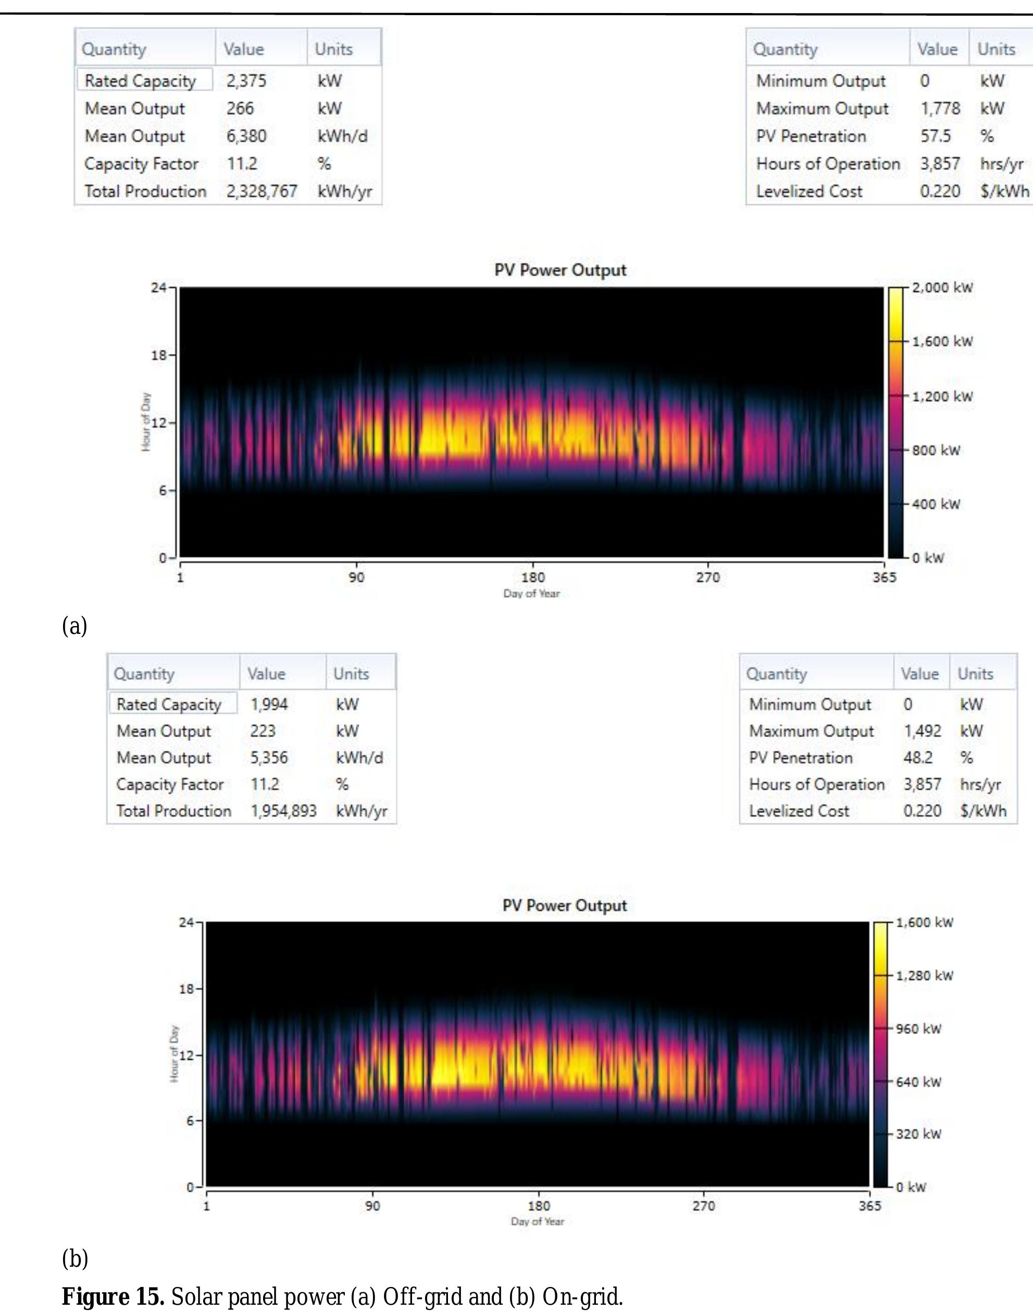Screen dimensions: 1033x1311
Task: Click the kWh/d unit beside 6,380
Action: pyautogui.click(x=342, y=136)
